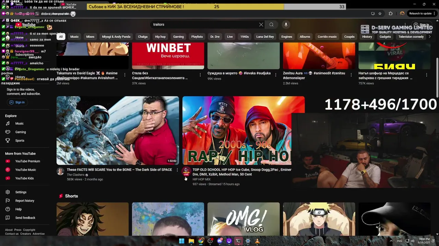439x246 pixels.
Task: Open options menu for Takamura vs David Eagle short
Action: [125, 74]
